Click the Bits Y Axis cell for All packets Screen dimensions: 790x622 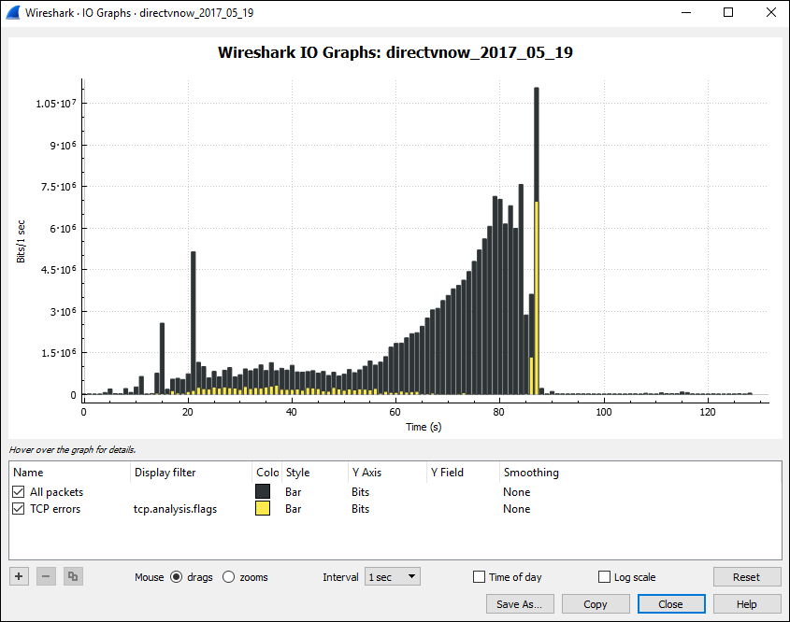[x=360, y=491]
